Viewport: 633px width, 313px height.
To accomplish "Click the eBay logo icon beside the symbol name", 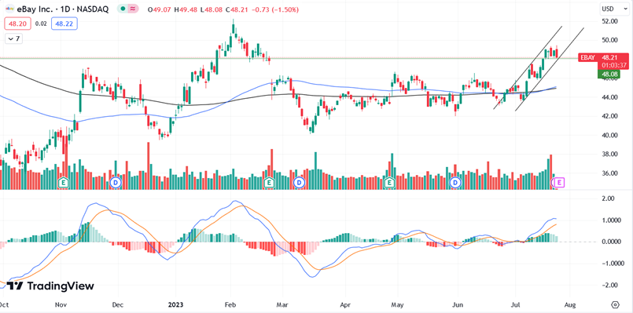I will click(x=10, y=9).
